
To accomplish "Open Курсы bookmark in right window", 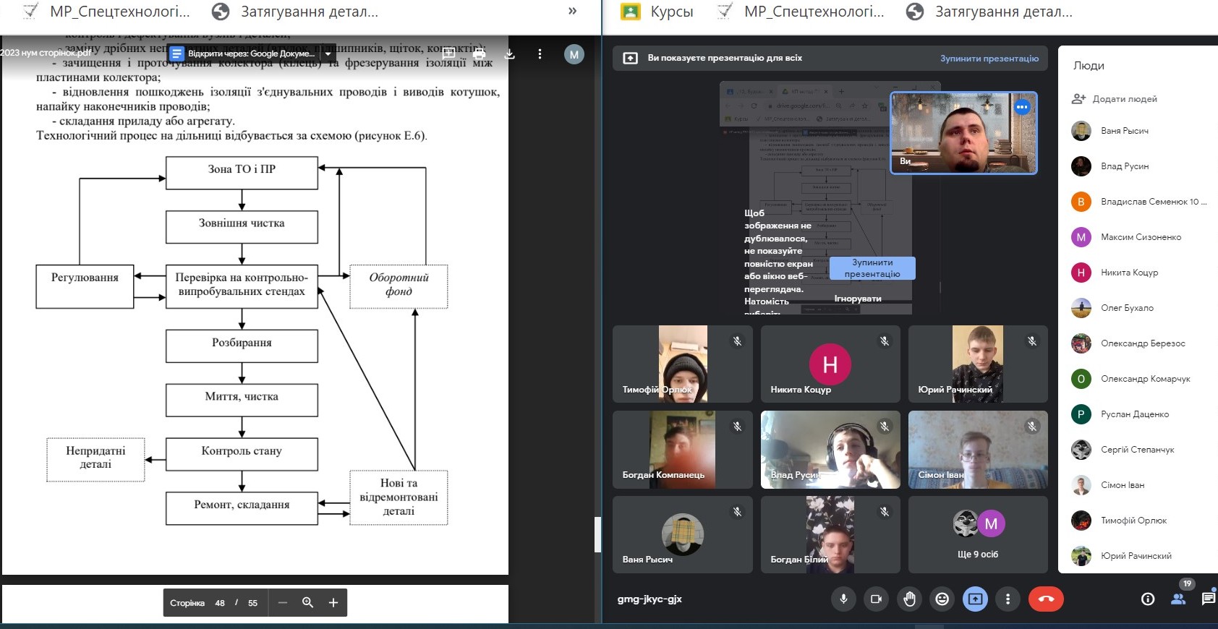I will point(657,12).
